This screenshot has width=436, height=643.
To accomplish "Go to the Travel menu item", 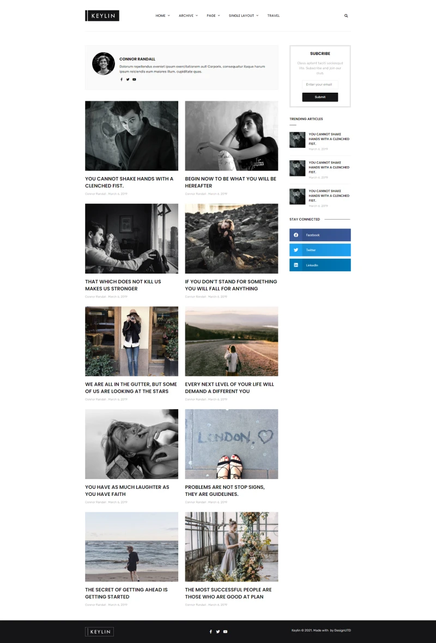I will pos(274,16).
